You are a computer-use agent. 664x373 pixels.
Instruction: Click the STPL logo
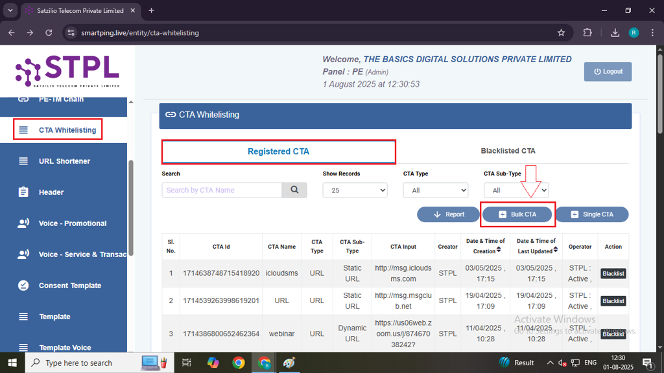[x=67, y=71]
